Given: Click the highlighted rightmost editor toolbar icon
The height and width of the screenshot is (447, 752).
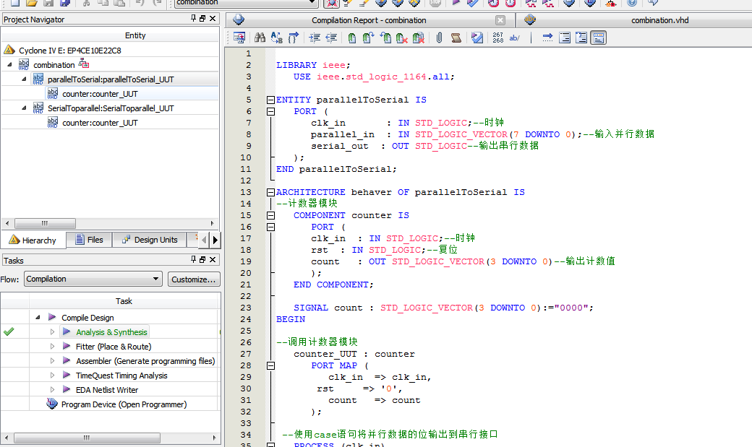Looking at the screenshot, I should pos(599,38).
